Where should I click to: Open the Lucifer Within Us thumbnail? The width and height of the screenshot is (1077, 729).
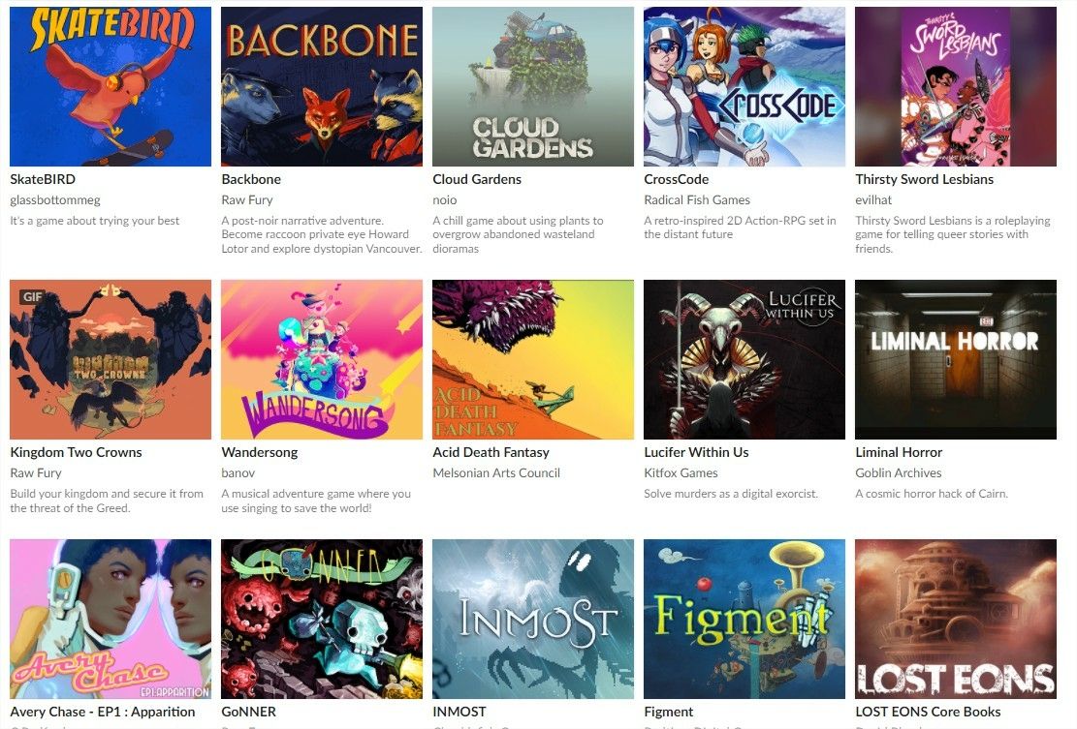click(x=744, y=359)
